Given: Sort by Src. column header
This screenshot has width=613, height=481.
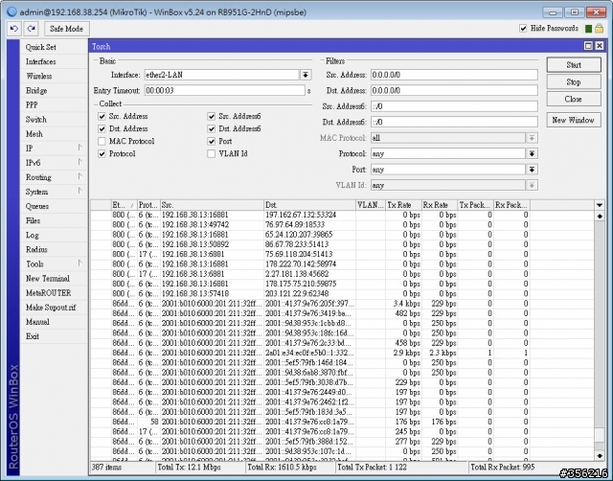Looking at the screenshot, I should pos(212,205).
